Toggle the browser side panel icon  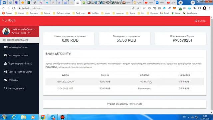pos(199,8)
